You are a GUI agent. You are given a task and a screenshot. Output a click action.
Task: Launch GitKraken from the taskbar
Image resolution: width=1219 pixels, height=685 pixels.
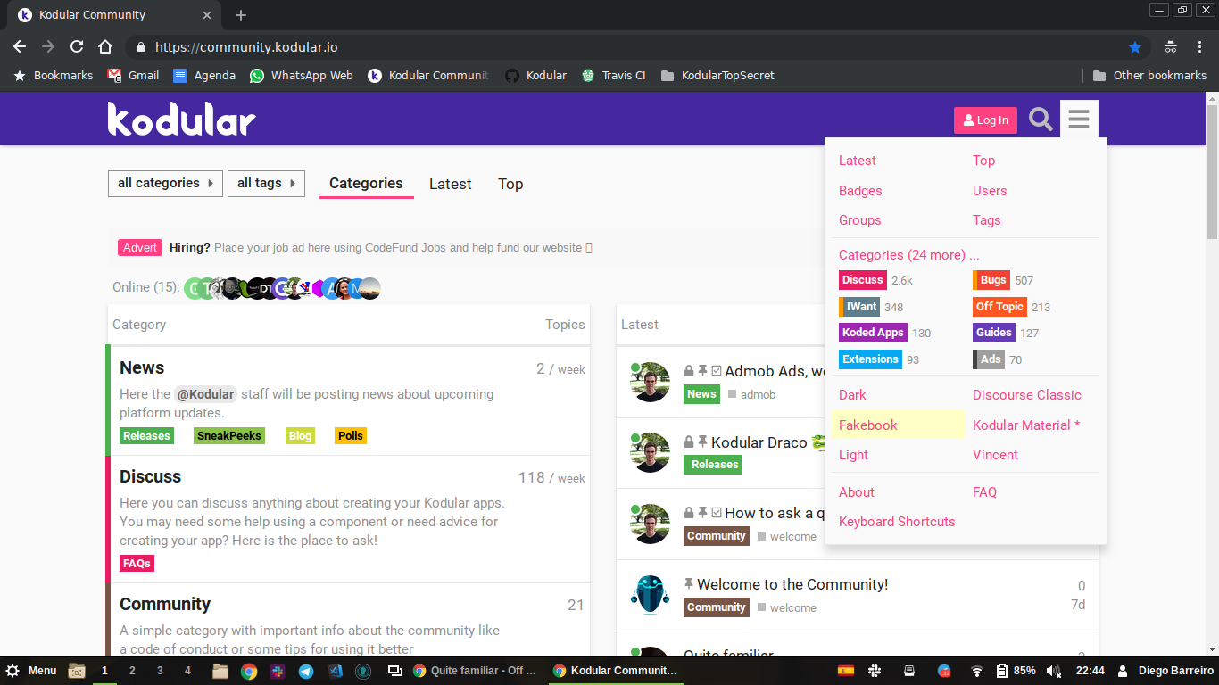coord(363,671)
